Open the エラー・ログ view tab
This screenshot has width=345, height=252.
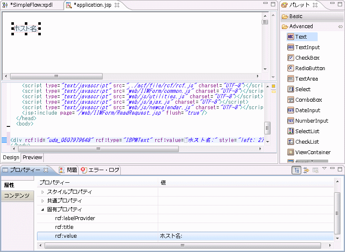coord(100,170)
